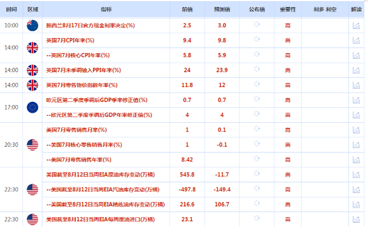Click UK flag beside 英国7月未季调输入PPI年率

(32, 70)
